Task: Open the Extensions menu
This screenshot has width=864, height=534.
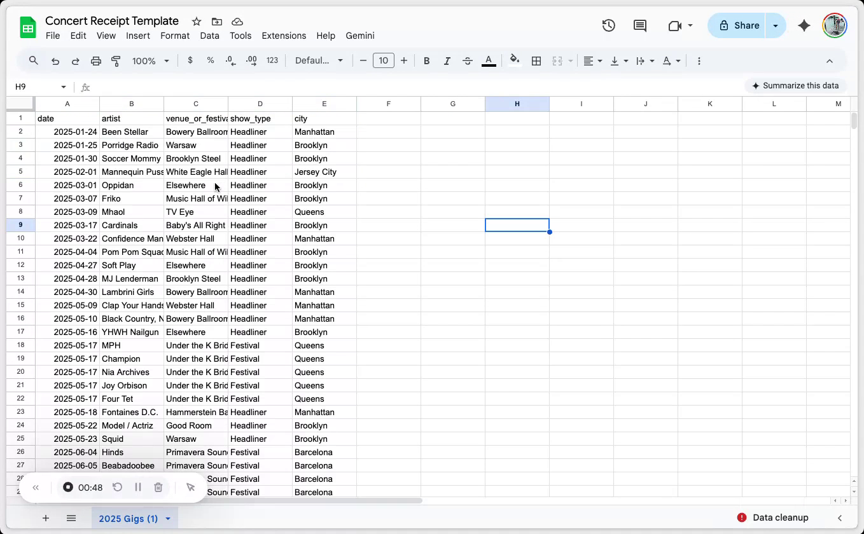Action: pos(284,36)
